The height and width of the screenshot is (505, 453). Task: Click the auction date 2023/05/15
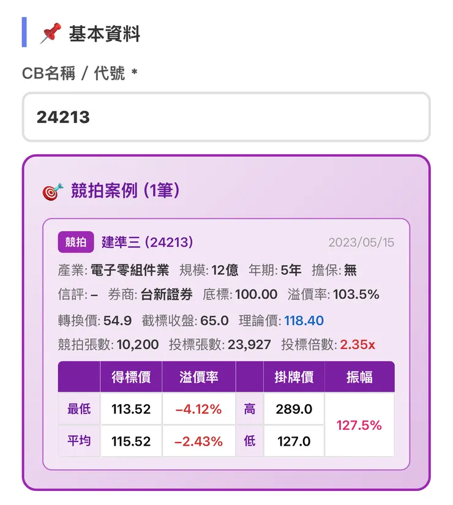(360, 242)
